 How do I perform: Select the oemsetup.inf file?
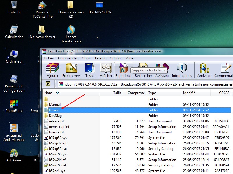pyautogui.click(x=59, y=127)
